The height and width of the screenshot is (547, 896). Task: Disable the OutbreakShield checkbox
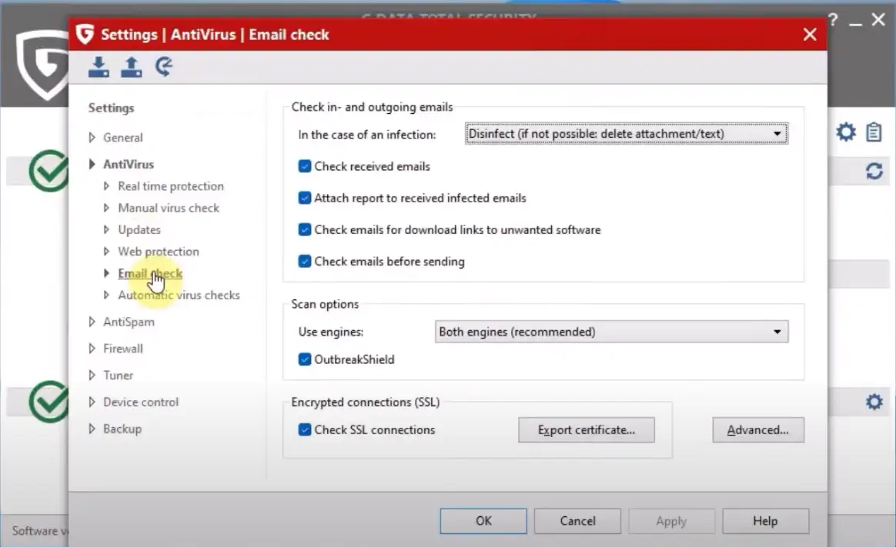tap(305, 359)
